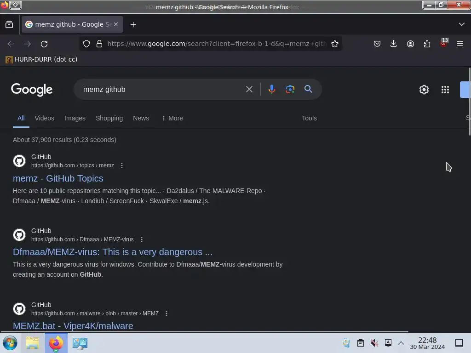This screenshot has width=471, height=353.
Task: Click https://github.com › topics › memz URL text
Action: coord(72,165)
